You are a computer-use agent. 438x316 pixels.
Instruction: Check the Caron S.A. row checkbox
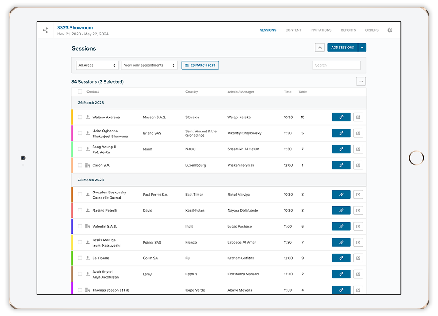pyautogui.click(x=80, y=165)
